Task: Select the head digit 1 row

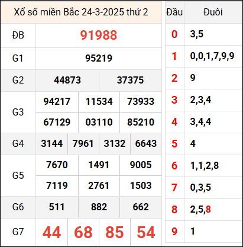Action: tap(203, 56)
